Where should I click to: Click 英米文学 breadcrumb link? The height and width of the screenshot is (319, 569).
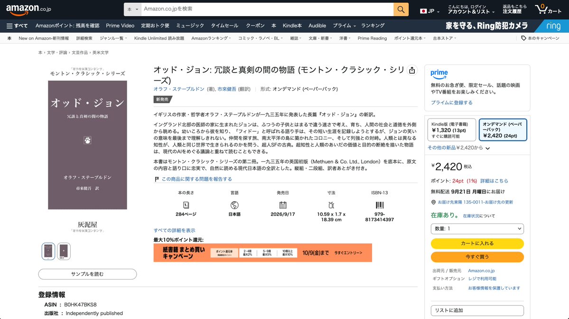tap(101, 53)
